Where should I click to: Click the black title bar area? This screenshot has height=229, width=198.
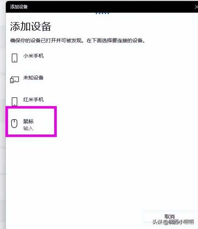(102, 7)
